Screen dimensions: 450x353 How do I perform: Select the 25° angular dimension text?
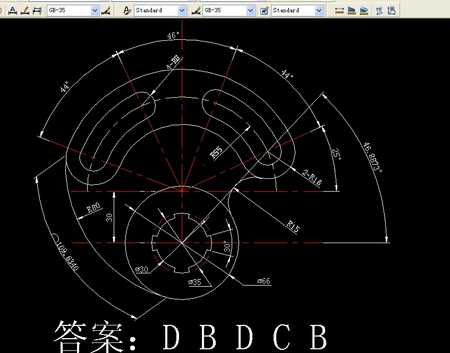pyautogui.click(x=336, y=154)
